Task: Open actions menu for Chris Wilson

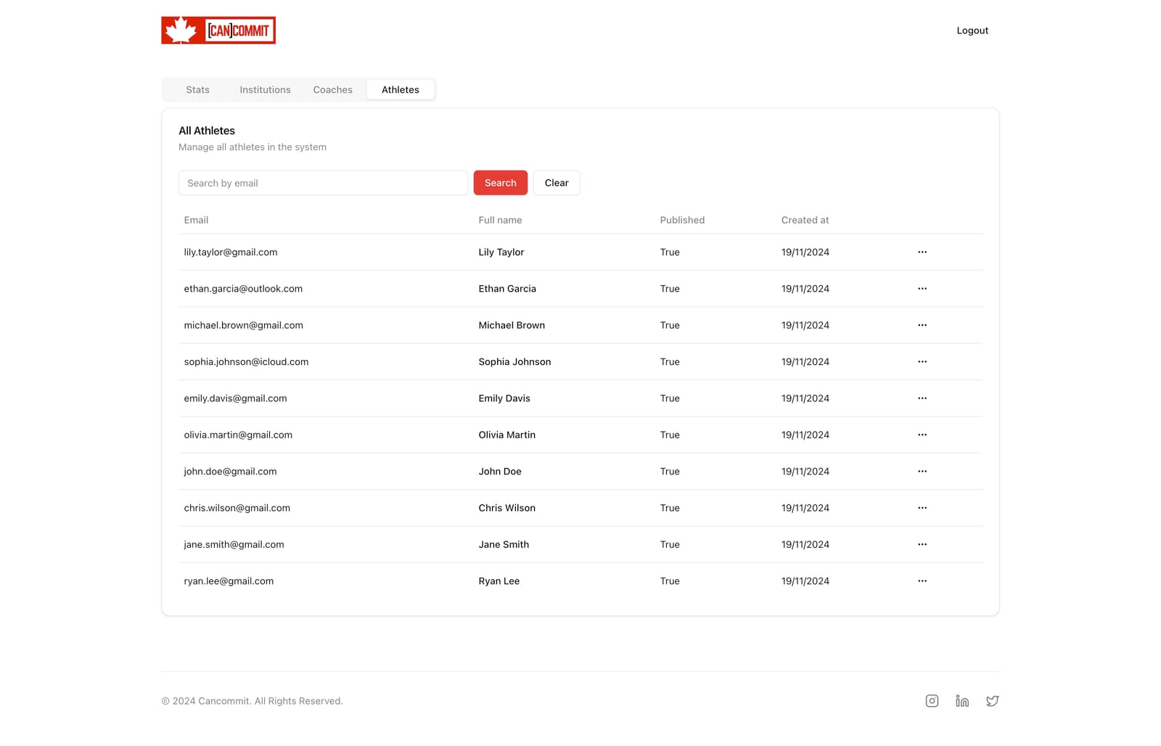Action: coord(922,508)
